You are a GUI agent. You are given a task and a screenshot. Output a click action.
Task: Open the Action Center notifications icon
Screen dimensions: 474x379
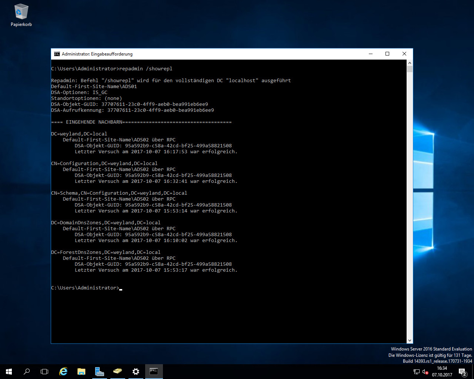click(x=462, y=372)
